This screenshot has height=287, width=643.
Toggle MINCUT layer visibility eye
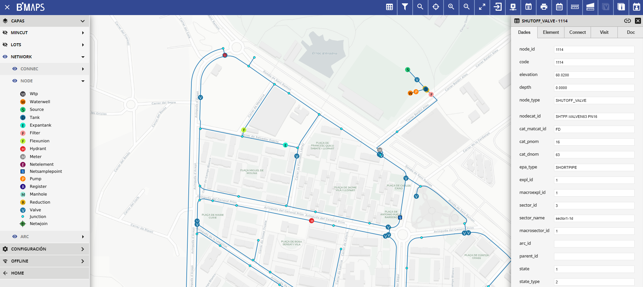pyautogui.click(x=5, y=32)
